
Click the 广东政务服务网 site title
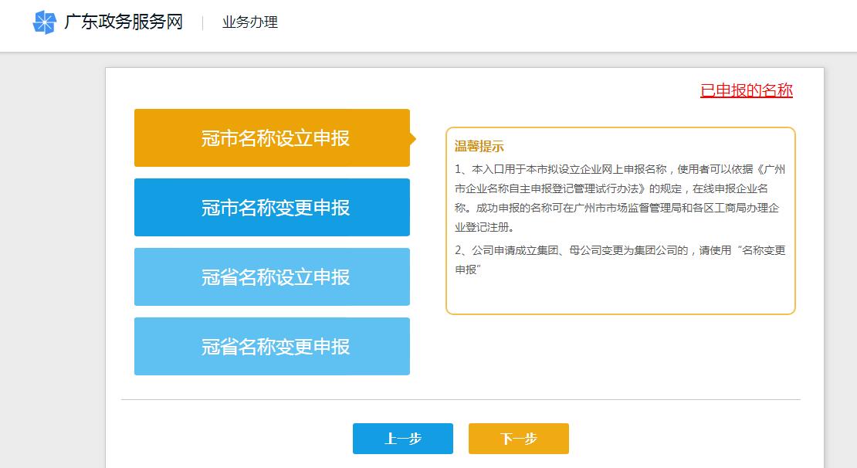(124, 23)
